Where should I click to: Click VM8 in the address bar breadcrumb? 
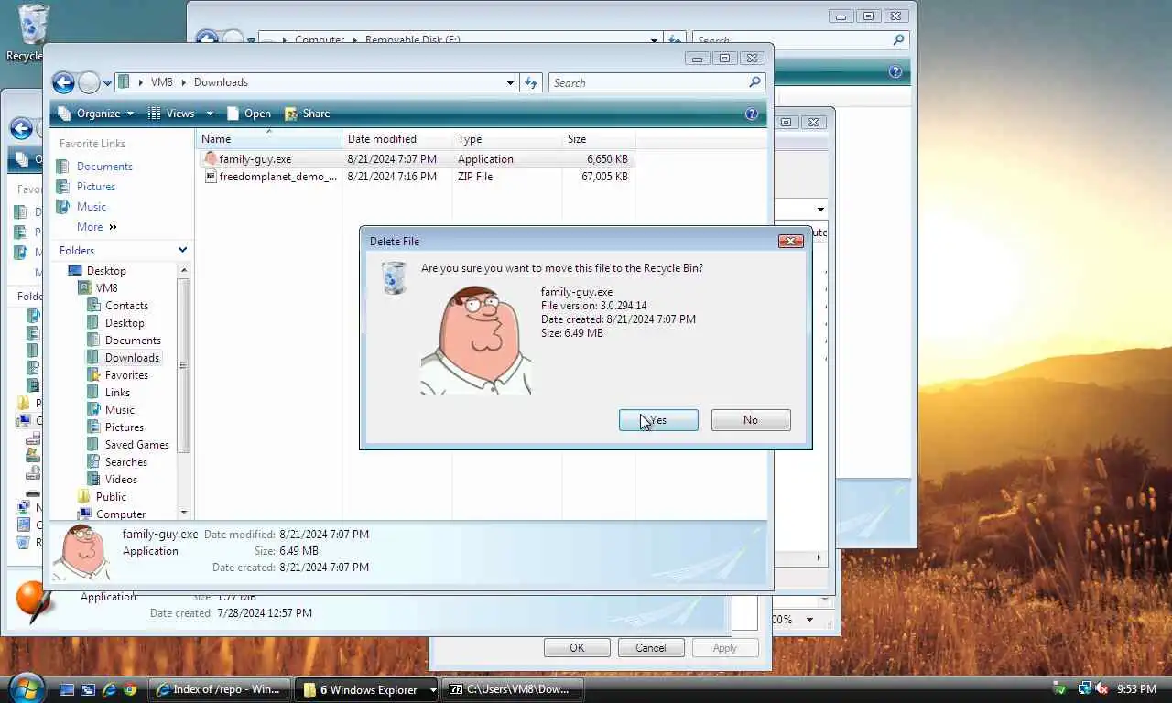pyautogui.click(x=161, y=82)
